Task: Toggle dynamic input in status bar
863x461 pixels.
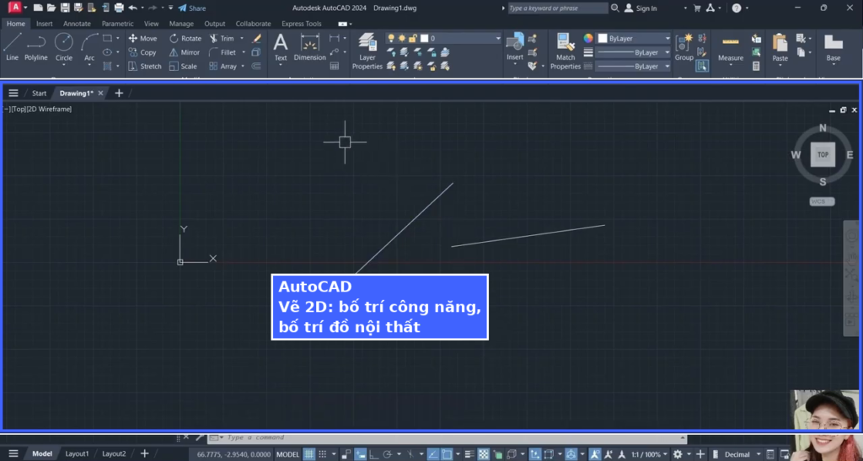Action: [x=361, y=454]
